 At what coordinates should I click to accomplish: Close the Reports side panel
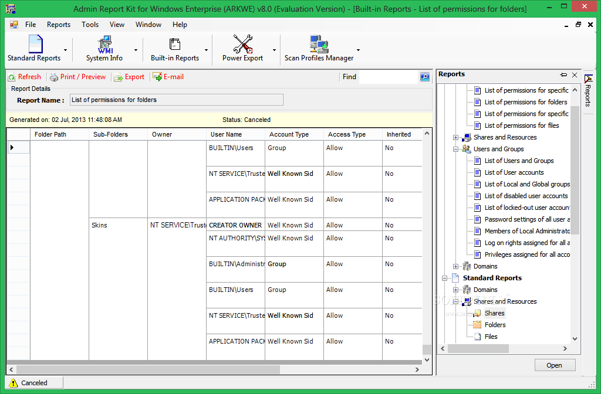575,74
